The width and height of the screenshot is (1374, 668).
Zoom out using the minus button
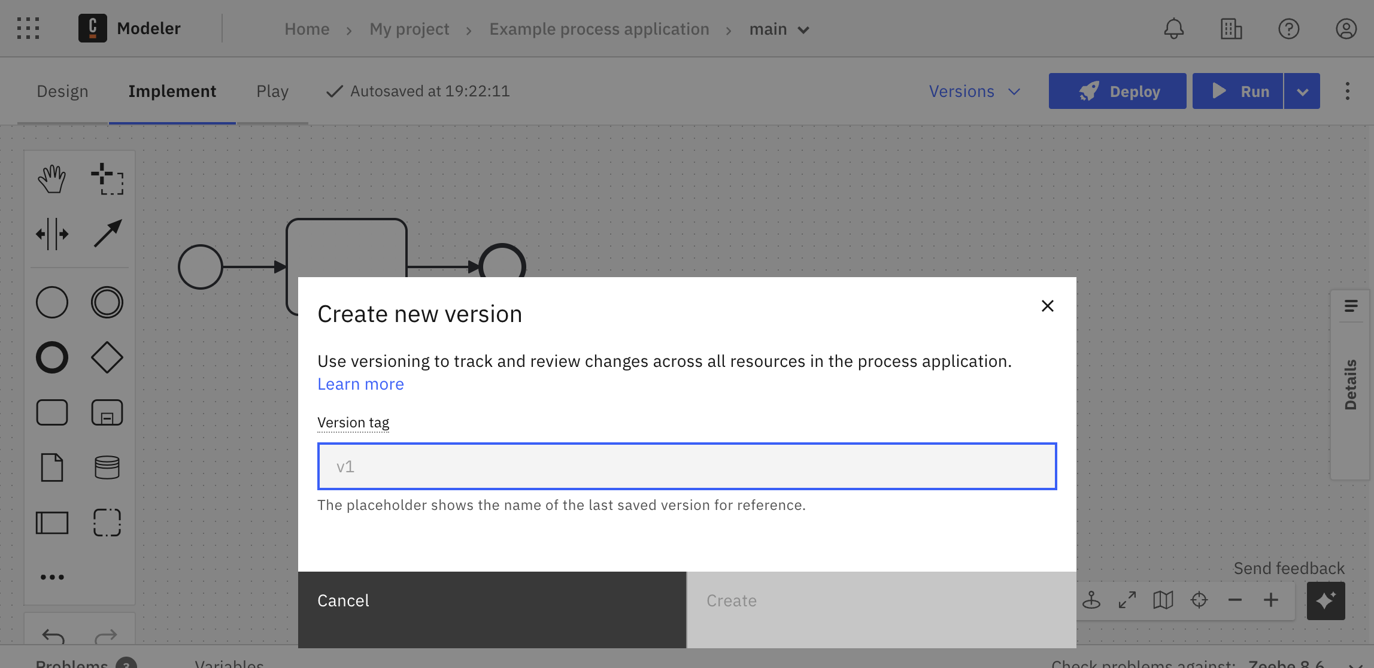click(x=1235, y=600)
